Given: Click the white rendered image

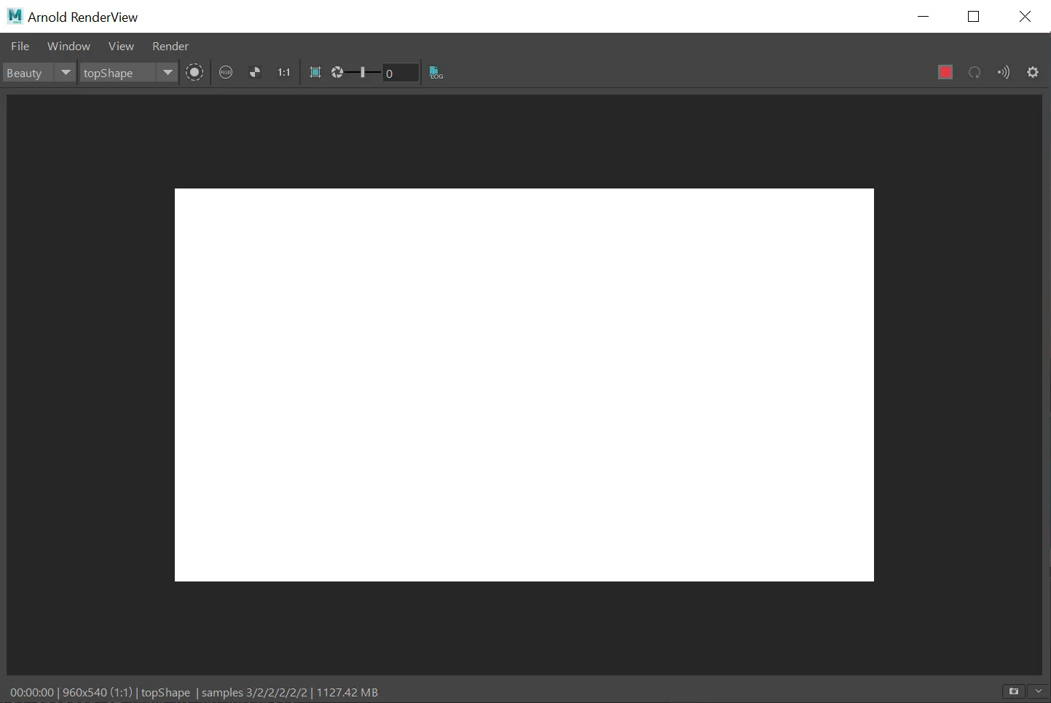Looking at the screenshot, I should (524, 385).
